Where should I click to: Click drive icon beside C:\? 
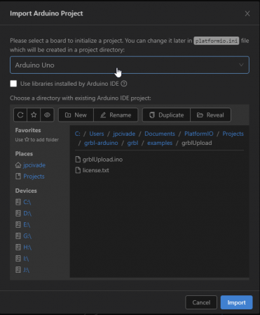(18, 202)
